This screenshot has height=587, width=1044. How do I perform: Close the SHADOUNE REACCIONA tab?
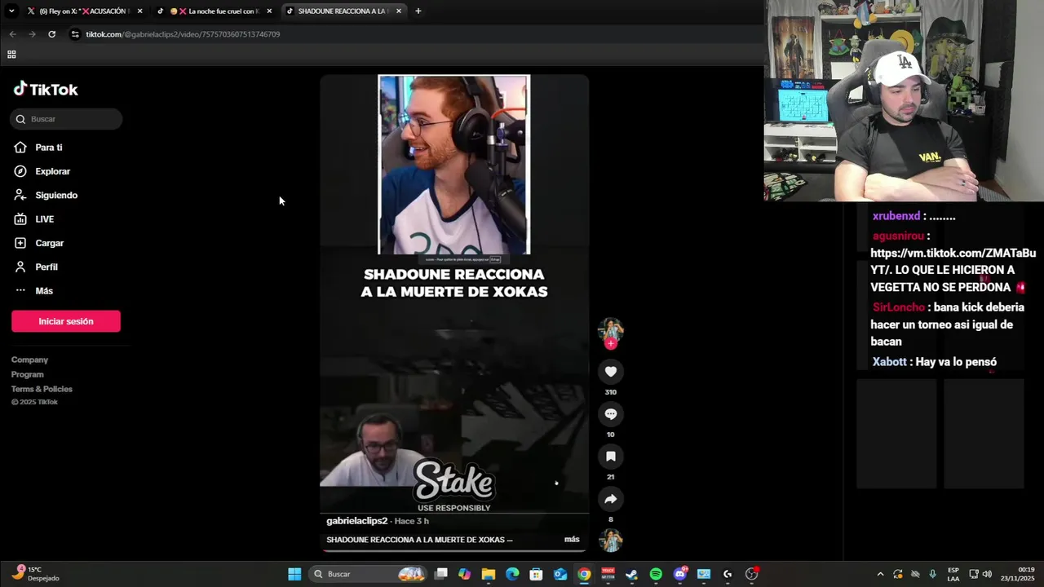[x=399, y=11]
